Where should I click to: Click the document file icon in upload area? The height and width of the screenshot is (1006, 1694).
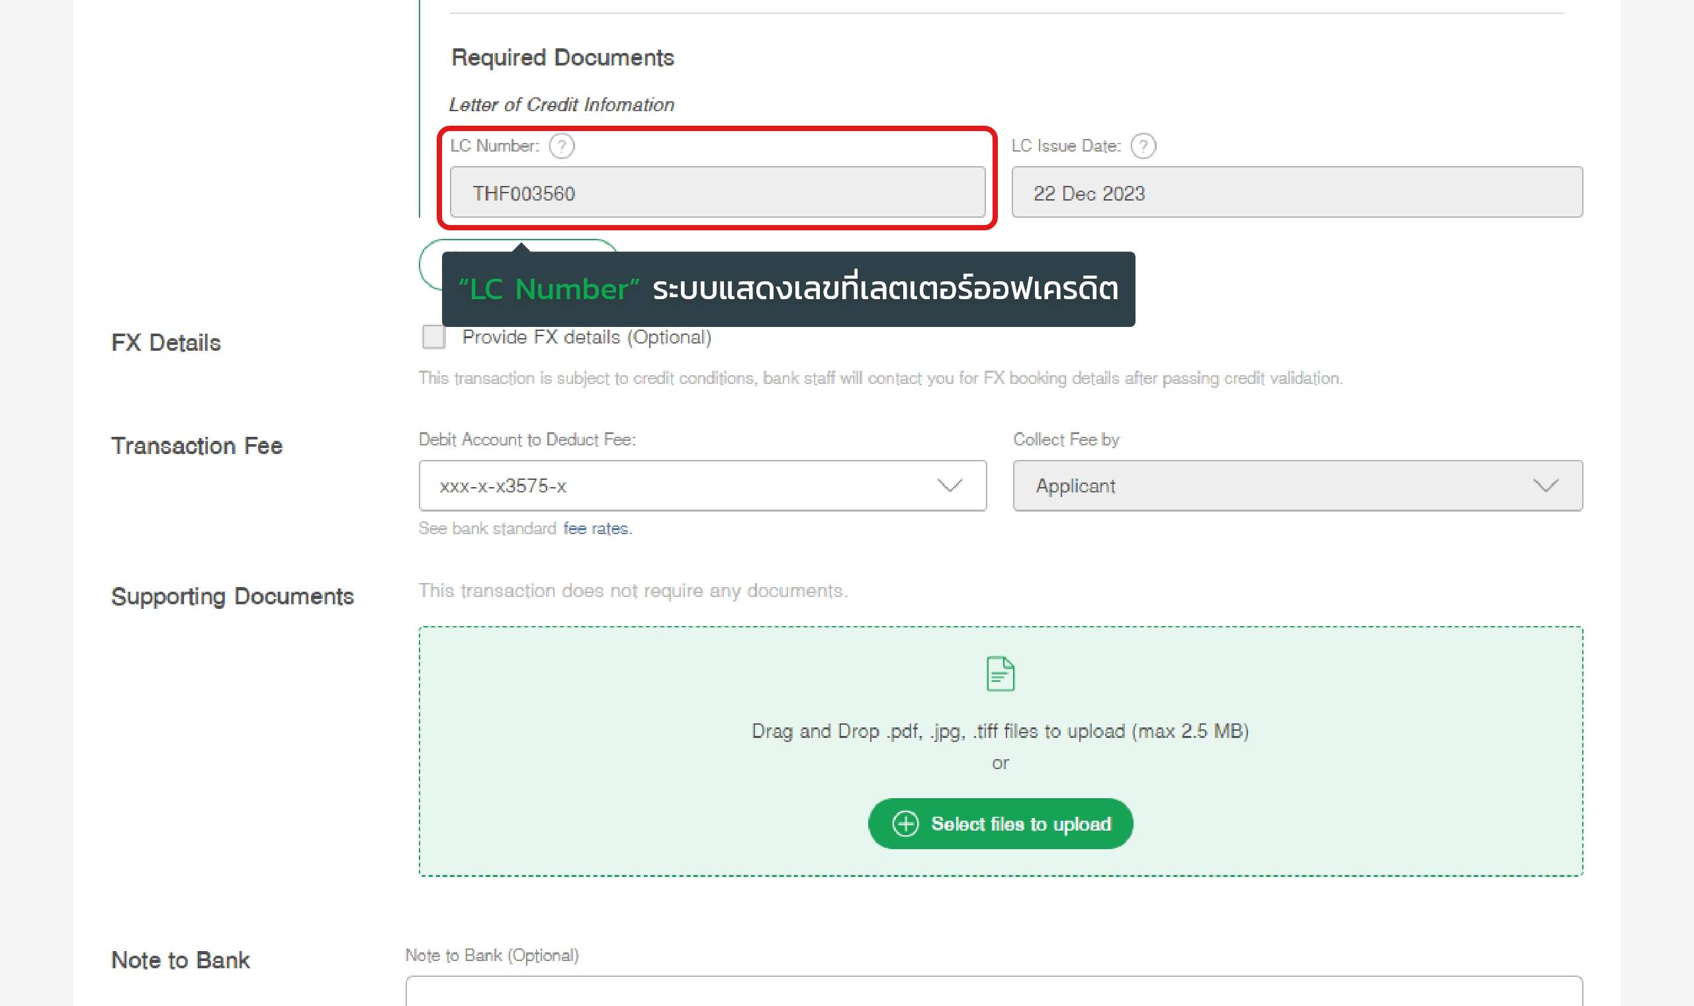(x=1000, y=673)
